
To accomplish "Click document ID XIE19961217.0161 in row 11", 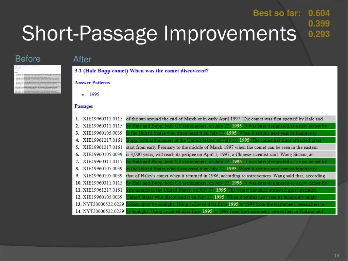I will (x=103, y=190).
